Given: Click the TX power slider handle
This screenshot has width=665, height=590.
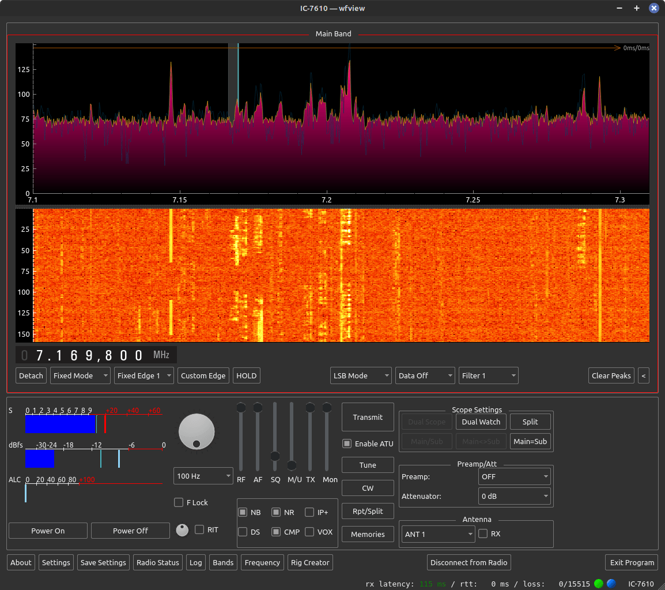Looking at the screenshot, I should [x=310, y=408].
